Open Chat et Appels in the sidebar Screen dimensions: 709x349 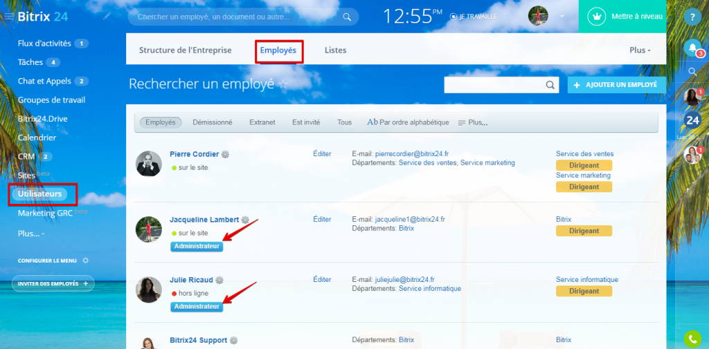44,82
